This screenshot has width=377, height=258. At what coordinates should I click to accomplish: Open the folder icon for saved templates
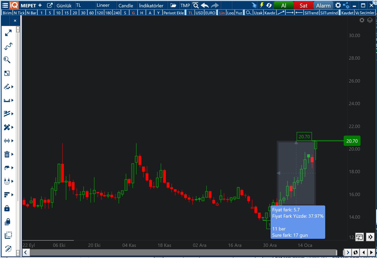click(173, 5)
